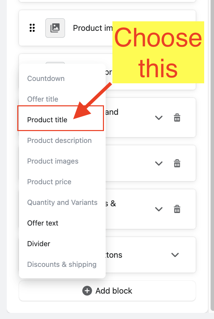
Task: Choose Product title from the block menu
Action: click(x=47, y=120)
